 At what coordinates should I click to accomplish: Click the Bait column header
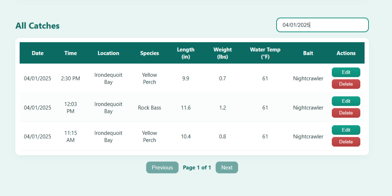(x=308, y=53)
